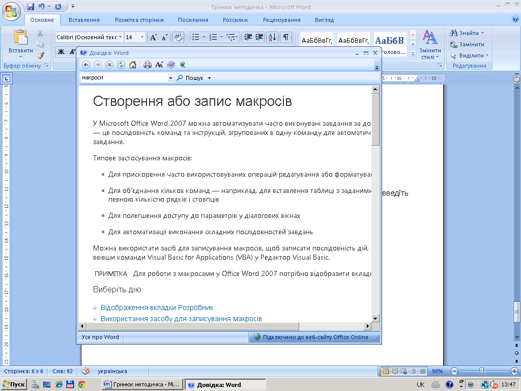Viewport: 521px width, 391px height.
Task: Switch to Web Layout view
Action: (403, 371)
